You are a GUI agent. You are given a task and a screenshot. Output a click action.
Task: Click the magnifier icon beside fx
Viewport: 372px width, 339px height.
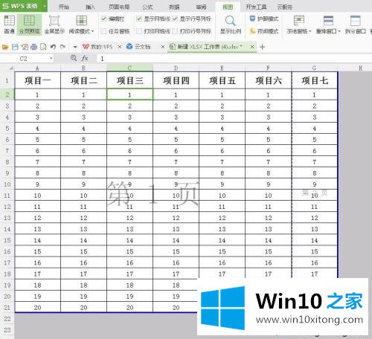(74, 58)
